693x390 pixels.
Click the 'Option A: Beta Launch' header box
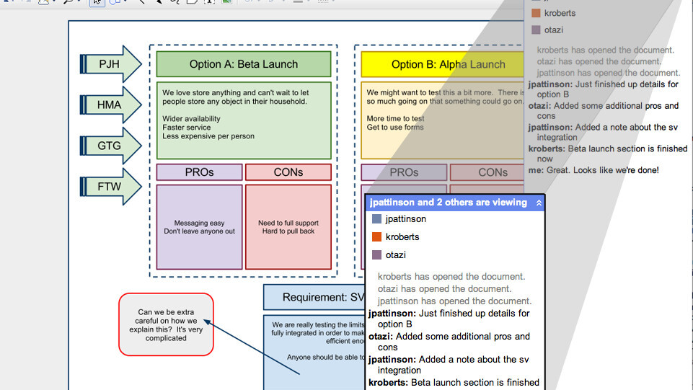click(x=244, y=64)
